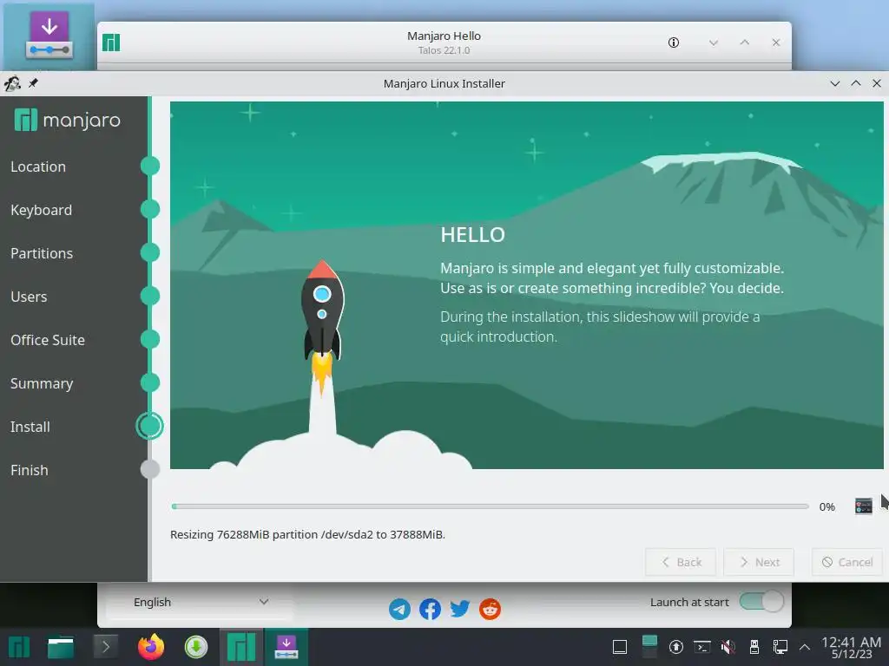Screen dimensions: 889x666
Task: Click the HELLO slideshow image
Action: (527, 284)
